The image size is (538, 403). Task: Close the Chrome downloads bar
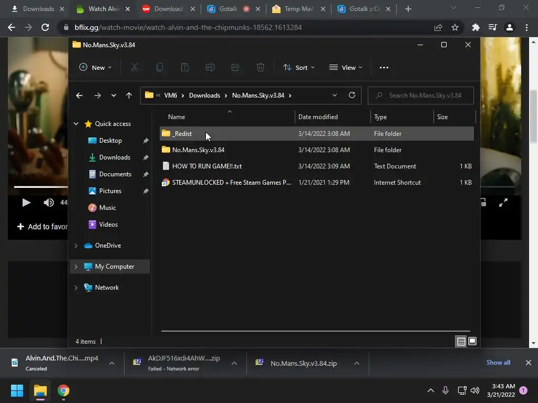pos(529,363)
